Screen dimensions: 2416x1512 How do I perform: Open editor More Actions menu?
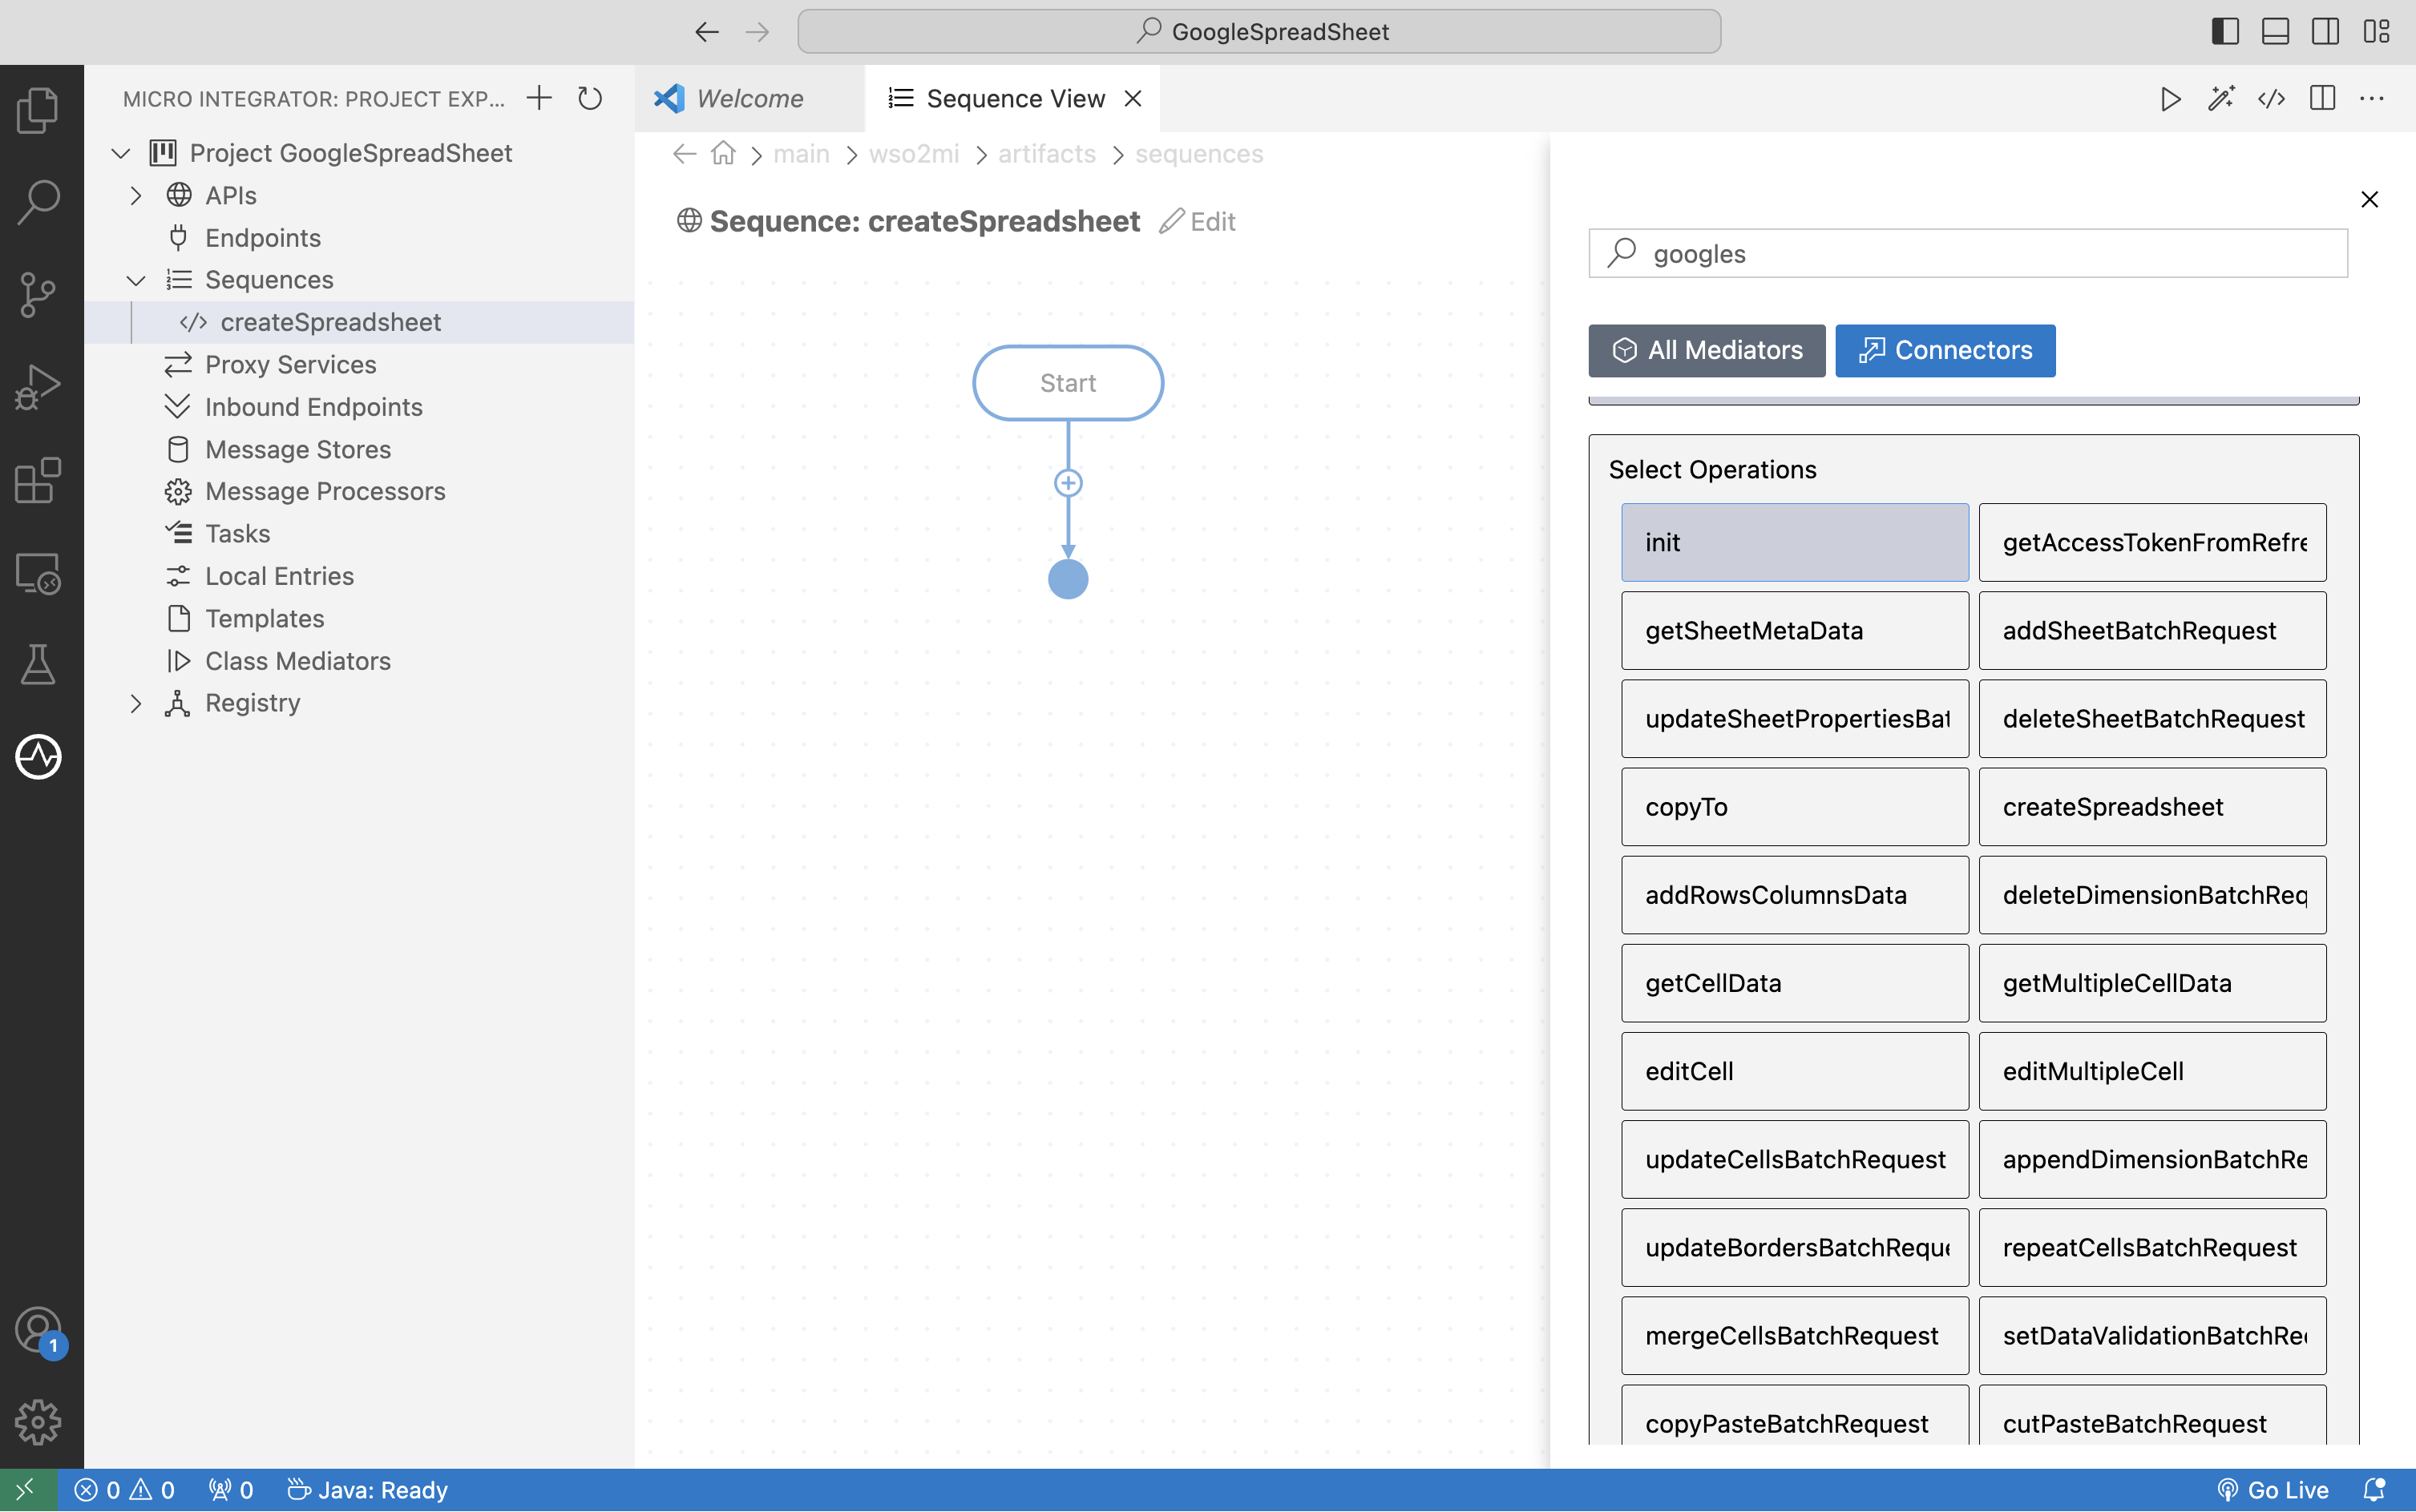2372,98
